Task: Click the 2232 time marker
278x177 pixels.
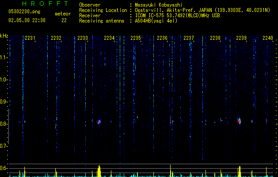Action: 56,38
